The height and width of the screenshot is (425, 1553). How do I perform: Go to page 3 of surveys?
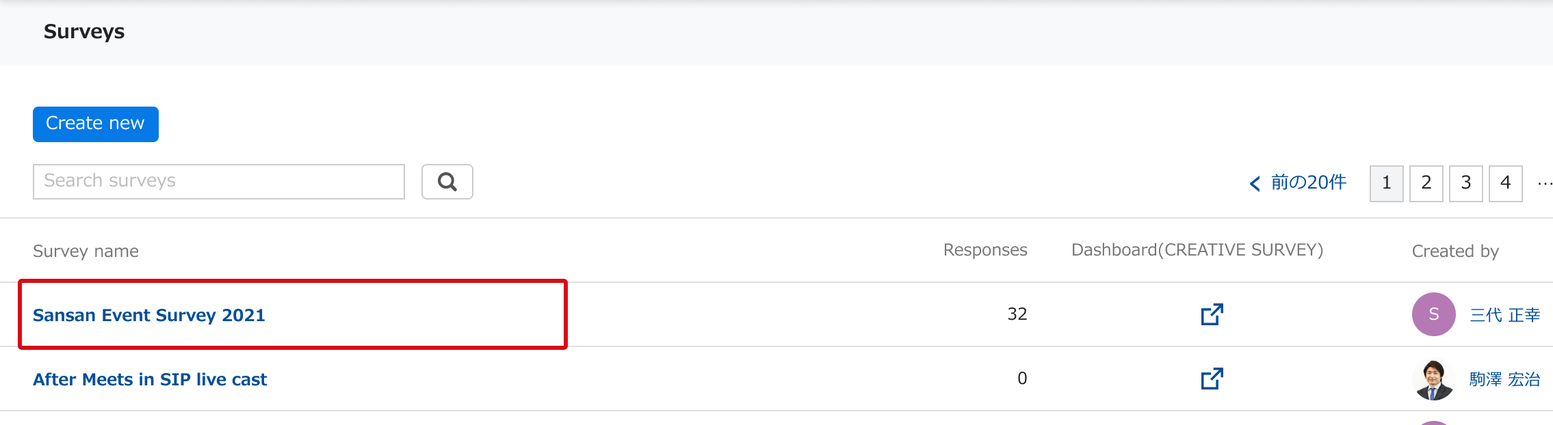pyautogui.click(x=1466, y=183)
